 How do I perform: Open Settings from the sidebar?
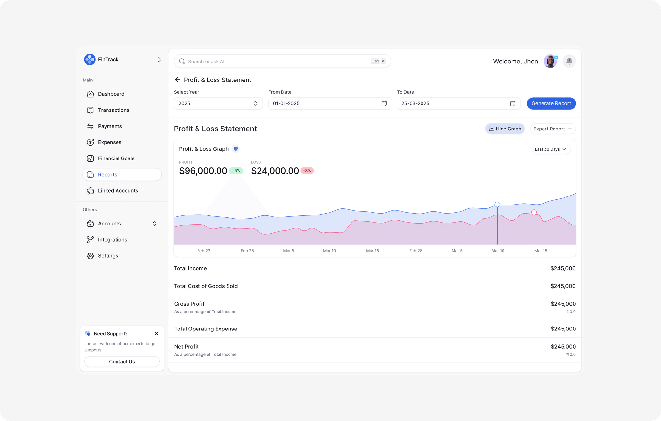(x=108, y=255)
